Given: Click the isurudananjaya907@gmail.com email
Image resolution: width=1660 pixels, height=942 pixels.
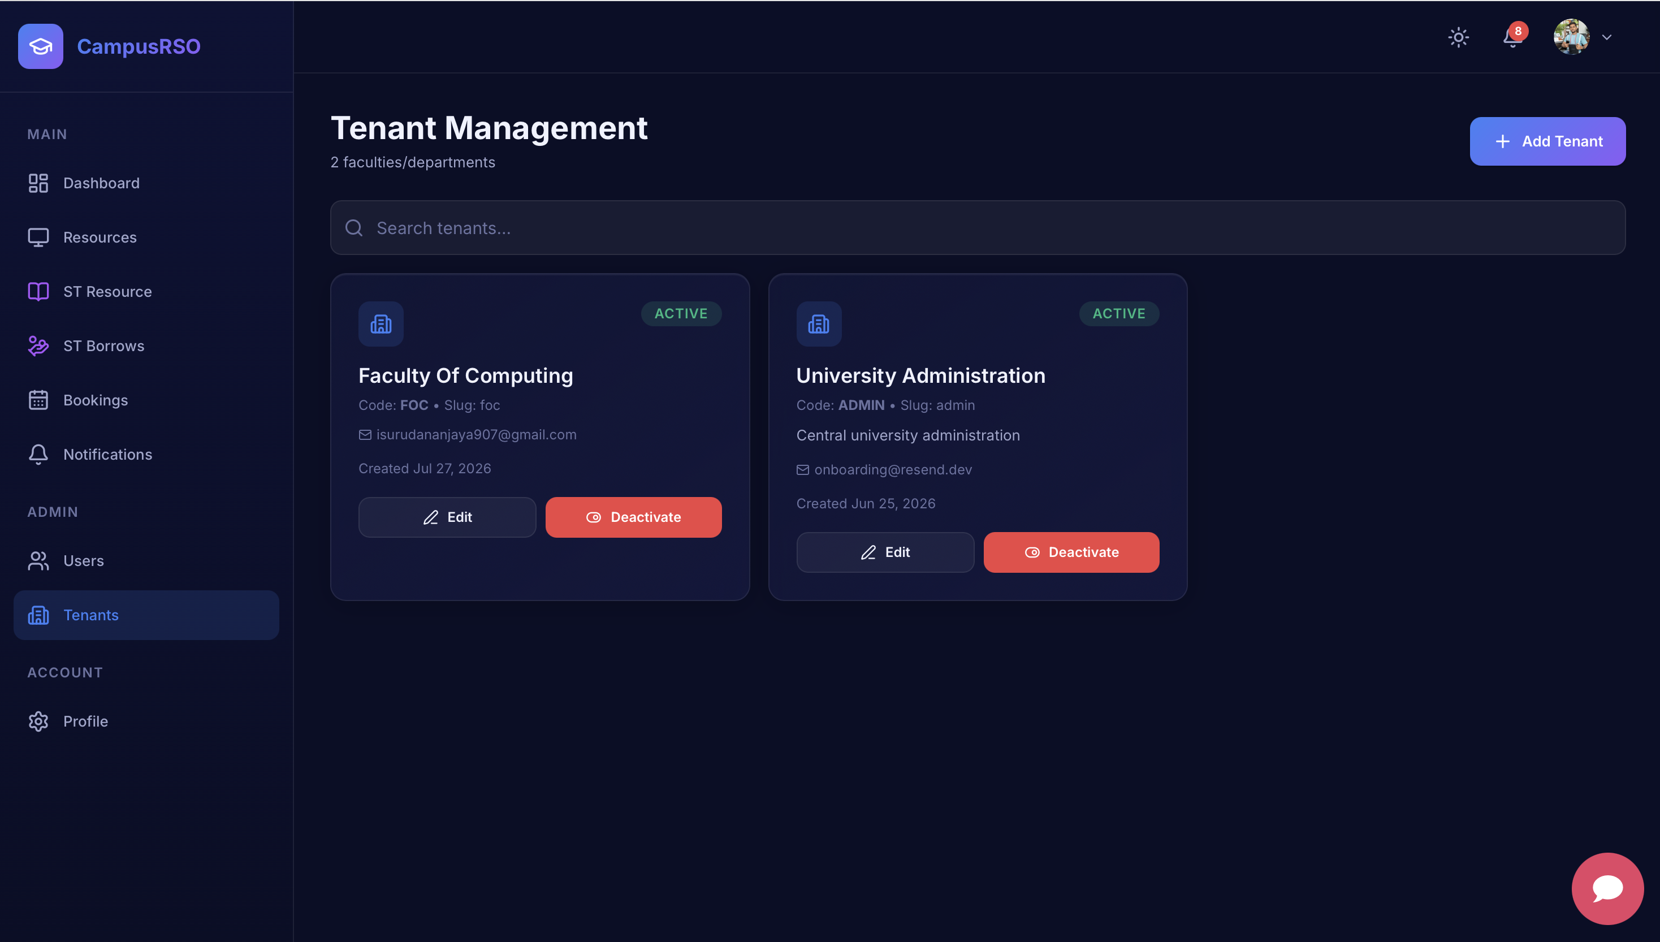Looking at the screenshot, I should 475,435.
